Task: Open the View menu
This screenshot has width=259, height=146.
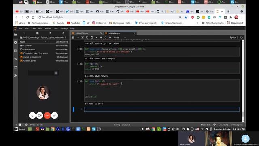Action: click(x=34, y=28)
